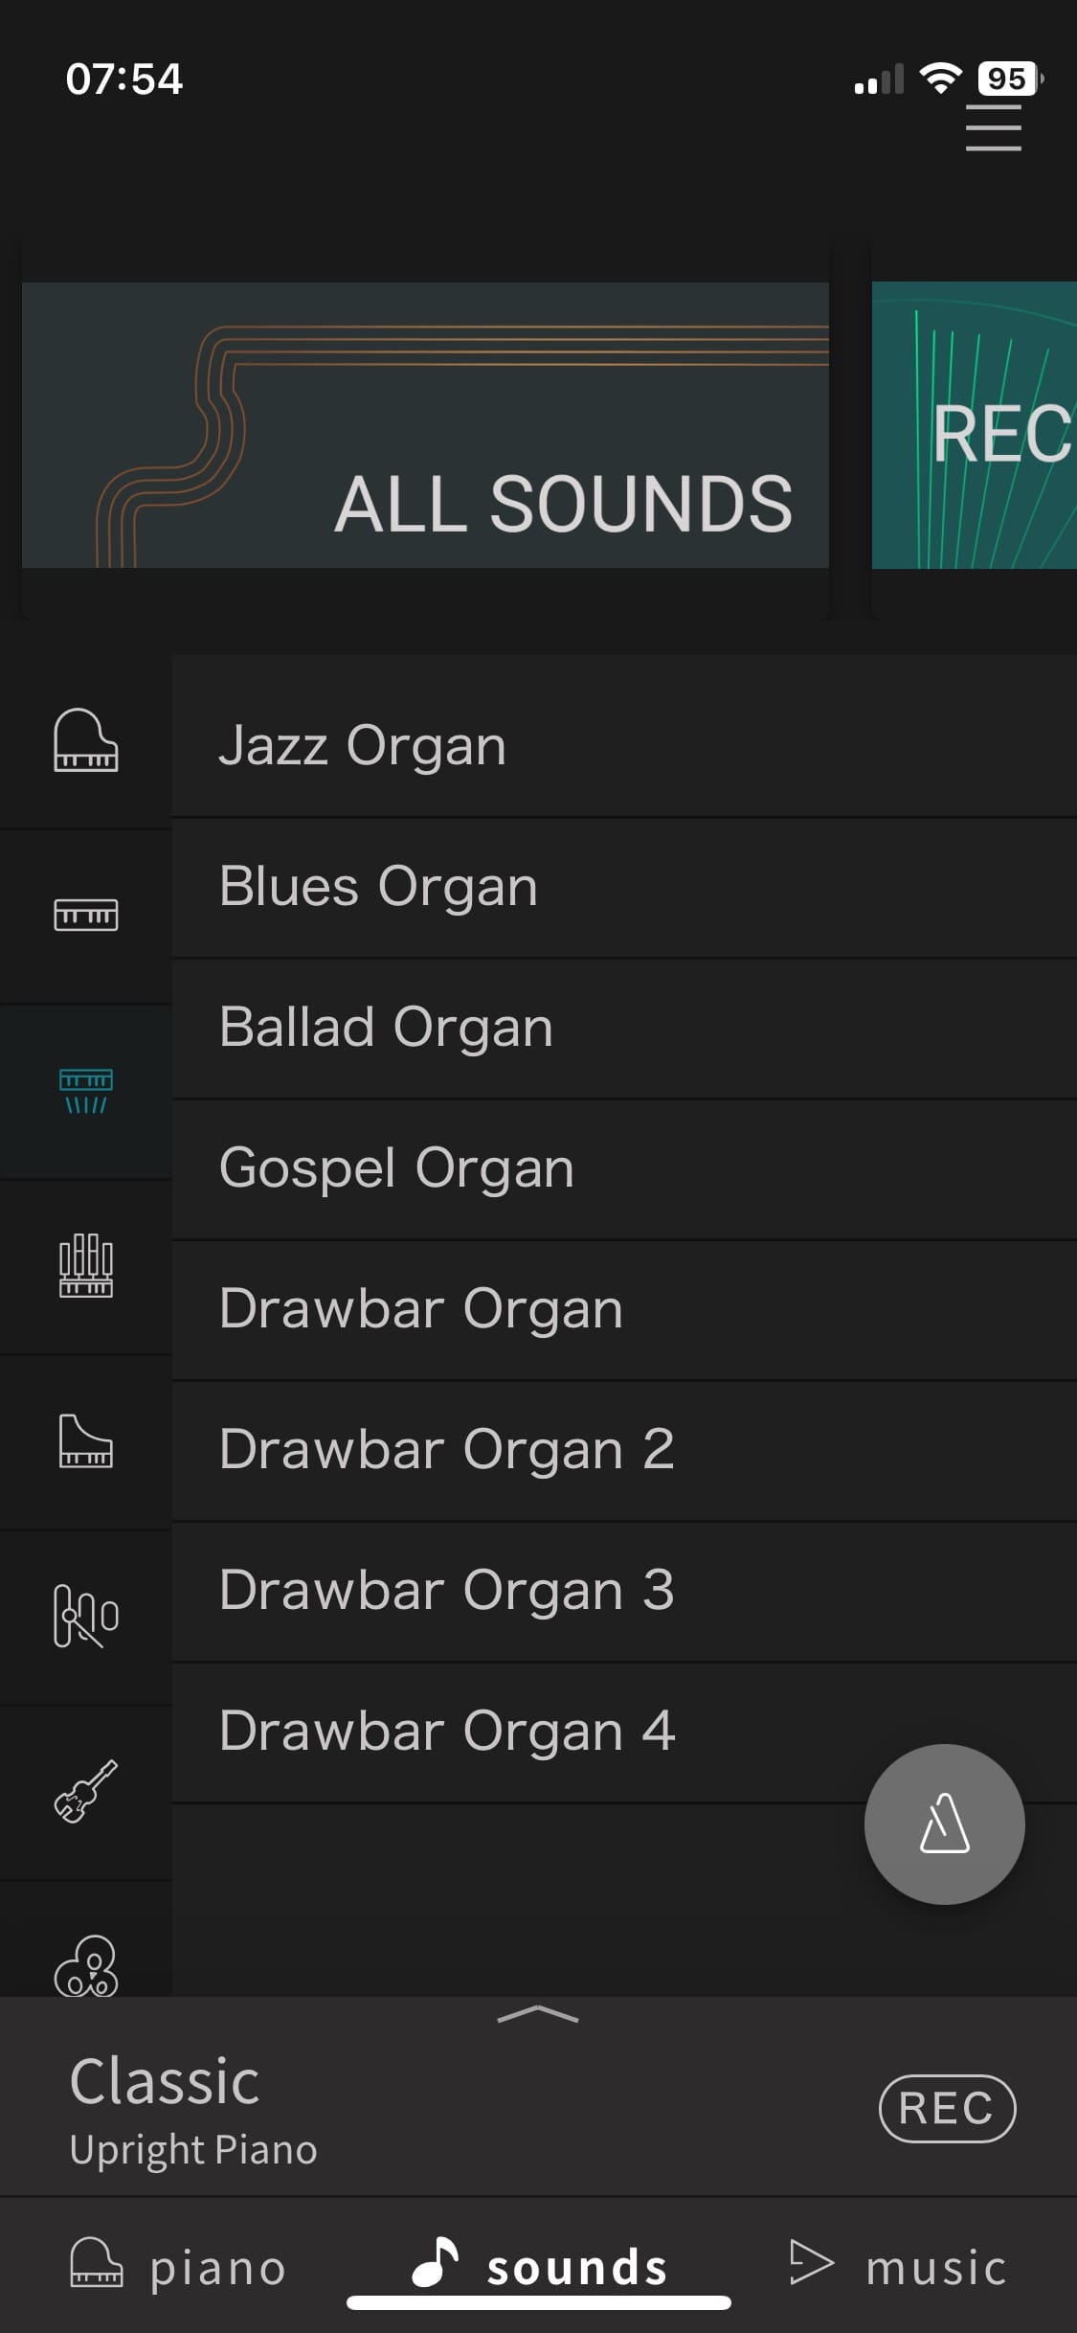The width and height of the screenshot is (1077, 2333).
Task: Select the violin strings category icon
Action: click(85, 1791)
